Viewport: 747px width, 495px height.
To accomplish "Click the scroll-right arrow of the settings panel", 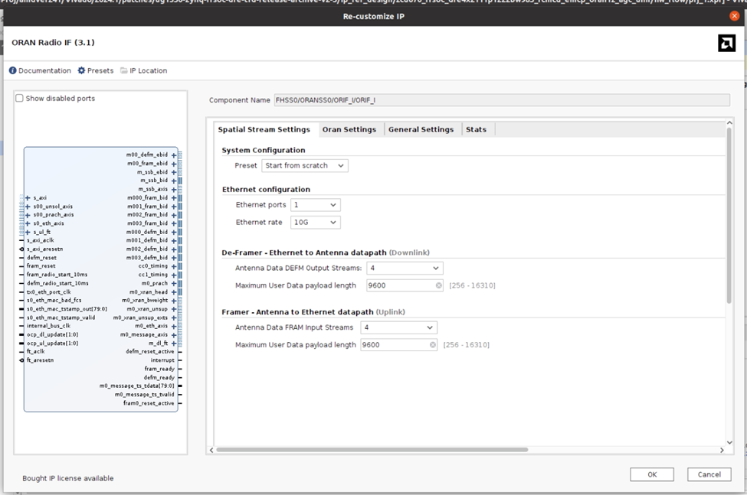I will (x=722, y=450).
